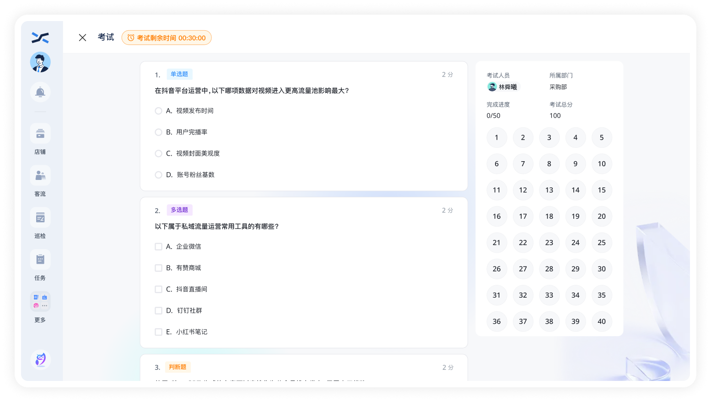
Task: Open the 巡检 inspection icon
Action: pyautogui.click(x=40, y=218)
